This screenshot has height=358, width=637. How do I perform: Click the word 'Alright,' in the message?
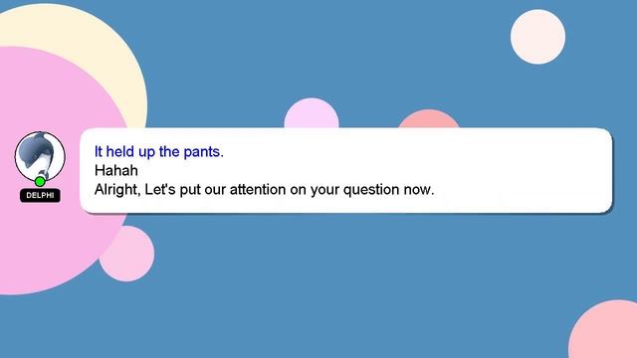(117, 190)
